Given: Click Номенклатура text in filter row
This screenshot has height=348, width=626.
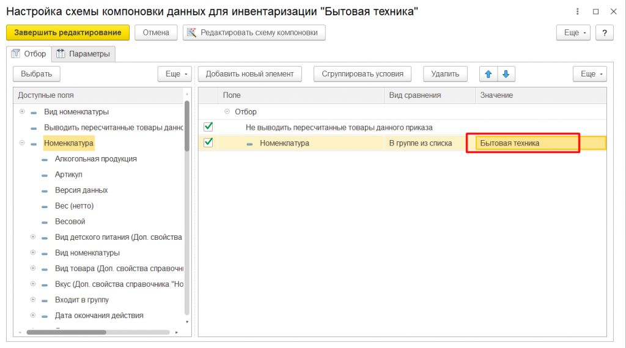Looking at the screenshot, I should point(284,143).
